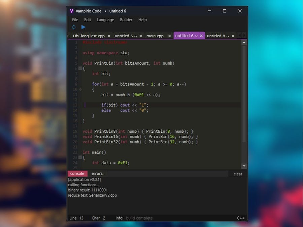This screenshot has width=303, height=227.
Task: Select the active untitled 6 tab
Action: (x=186, y=36)
